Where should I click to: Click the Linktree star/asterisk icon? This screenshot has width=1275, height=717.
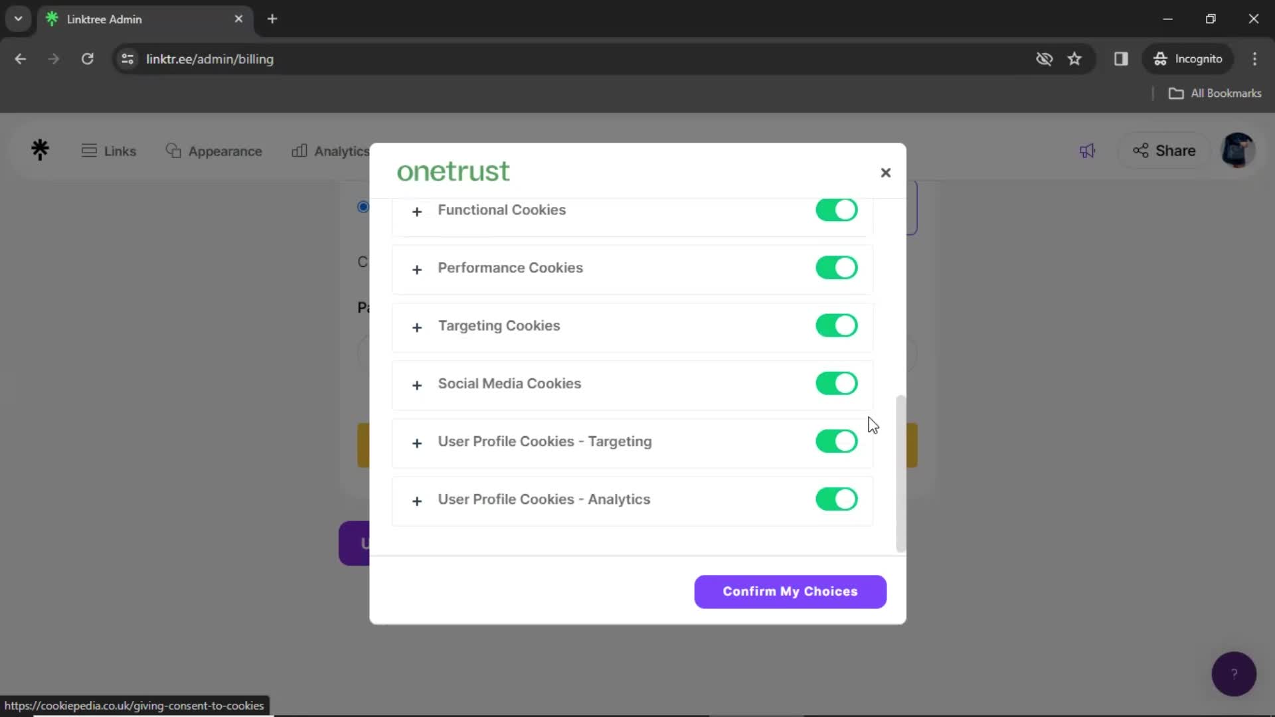tap(41, 151)
